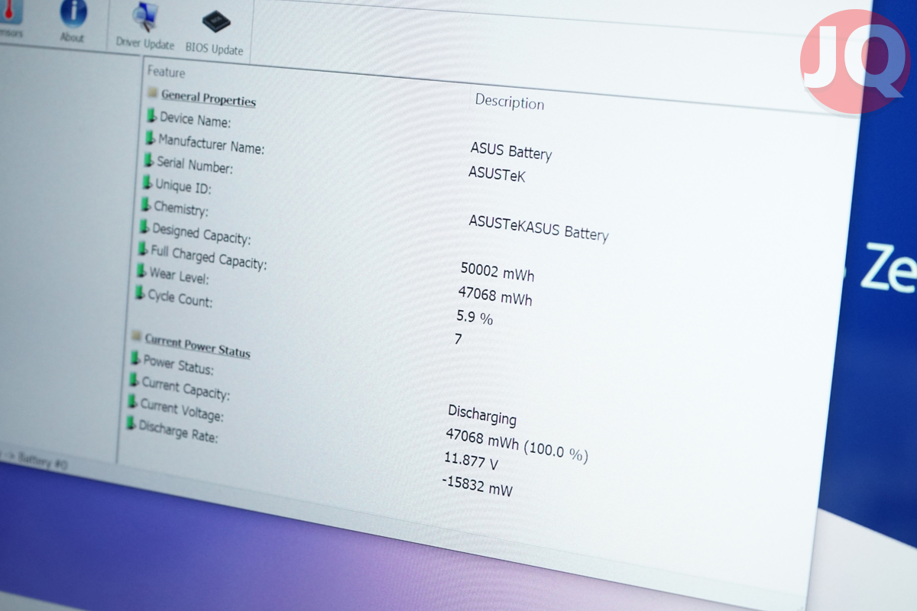Screen dimensions: 917x611
Task: Select the Current Capacity row icon
Action: [x=133, y=380]
